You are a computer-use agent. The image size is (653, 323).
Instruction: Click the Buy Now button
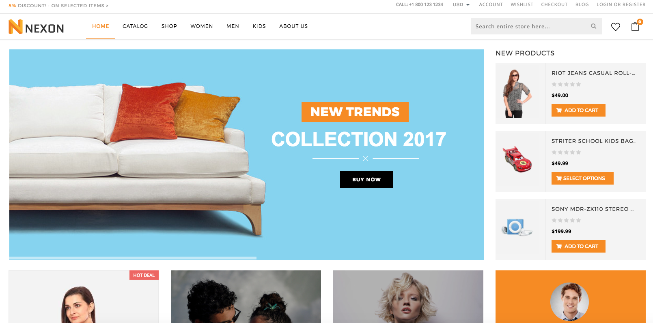[x=366, y=179]
